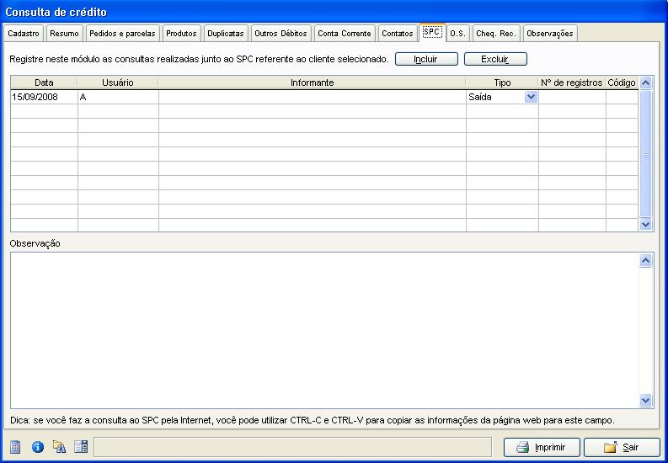668x463 pixels.
Task: Click the folder icon on Sair
Action: pos(611,447)
